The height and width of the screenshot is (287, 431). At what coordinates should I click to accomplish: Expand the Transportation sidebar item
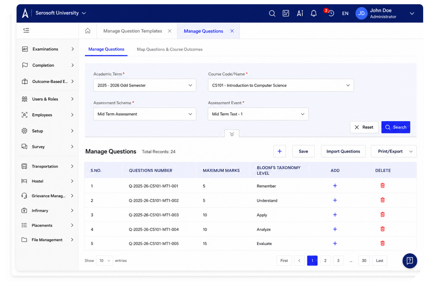coord(48,166)
